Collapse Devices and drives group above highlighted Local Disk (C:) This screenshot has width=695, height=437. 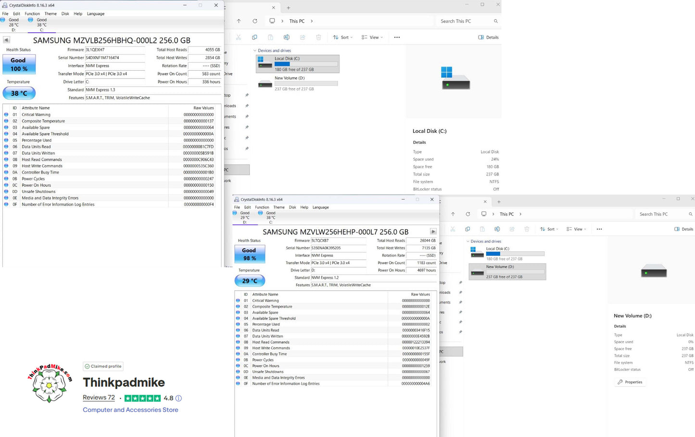pos(255,51)
